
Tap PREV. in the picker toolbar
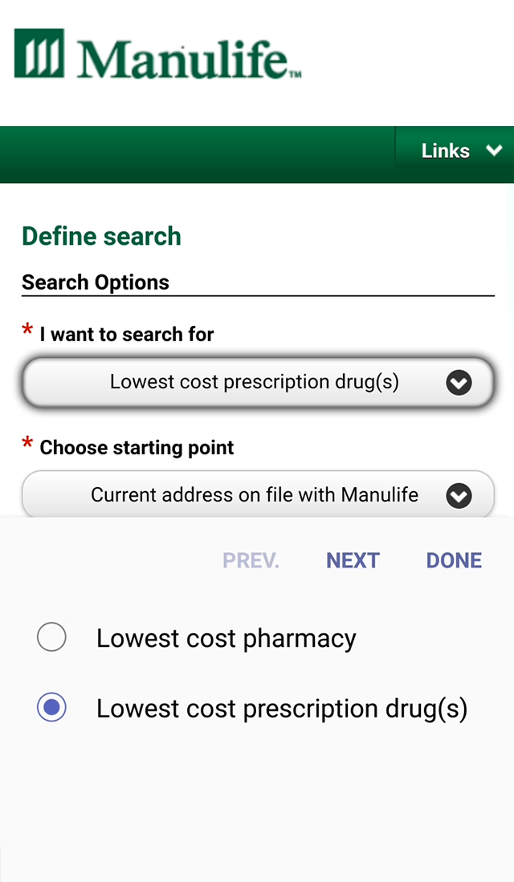(250, 560)
